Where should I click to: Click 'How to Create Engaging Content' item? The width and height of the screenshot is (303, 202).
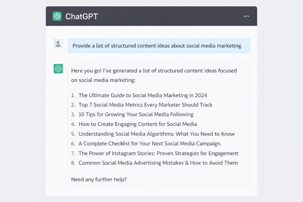(138, 124)
